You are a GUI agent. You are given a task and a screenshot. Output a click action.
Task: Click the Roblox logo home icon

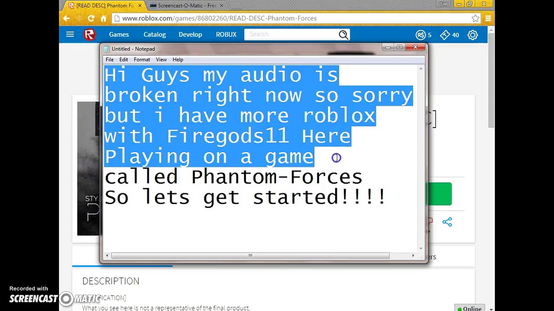coord(89,35)
